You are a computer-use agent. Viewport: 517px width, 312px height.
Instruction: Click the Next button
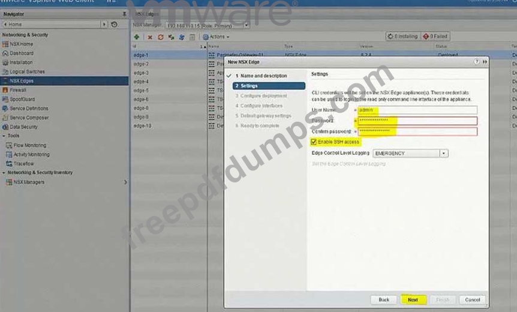[x=413, y=300]
